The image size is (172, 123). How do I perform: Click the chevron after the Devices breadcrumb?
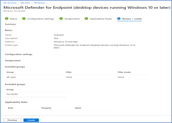point(32,3)
